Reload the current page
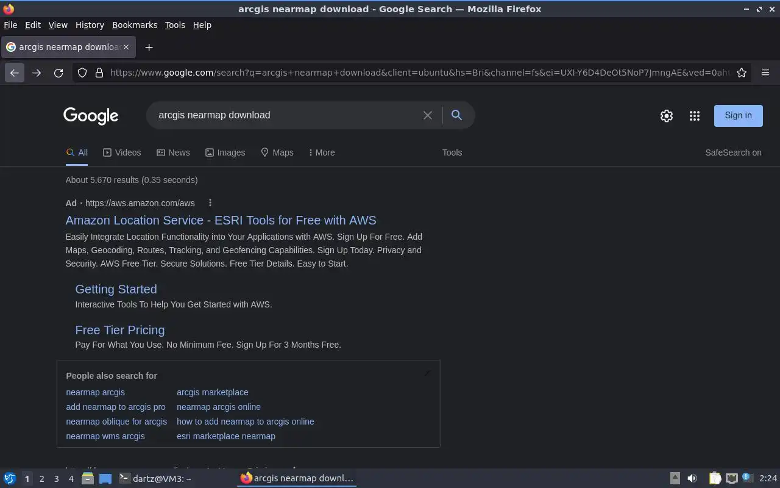The image size is (780, 488). click(x=58, y=73)
